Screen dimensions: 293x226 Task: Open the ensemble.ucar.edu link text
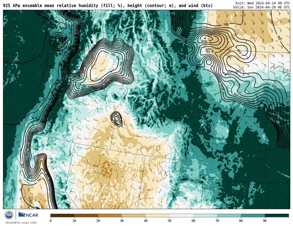point(21,223)
